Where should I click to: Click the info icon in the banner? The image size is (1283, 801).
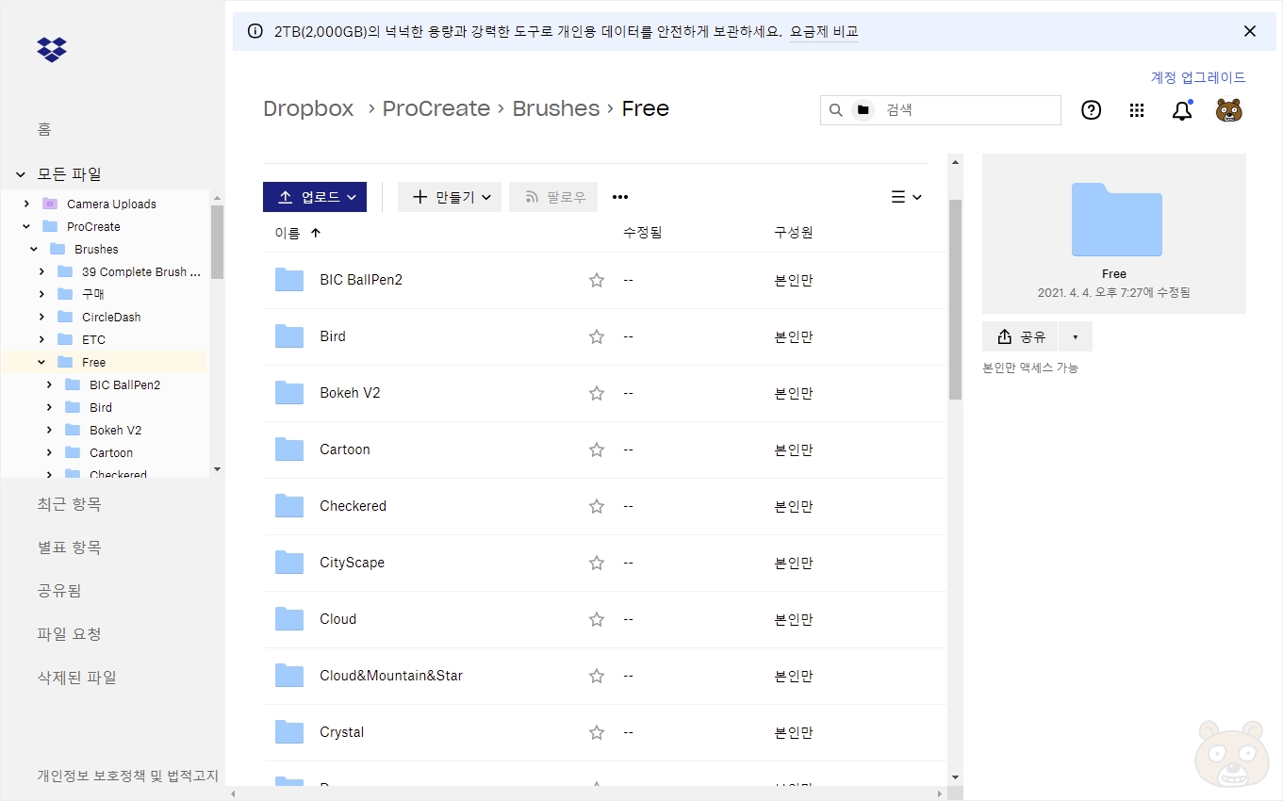tap(255, 31)
